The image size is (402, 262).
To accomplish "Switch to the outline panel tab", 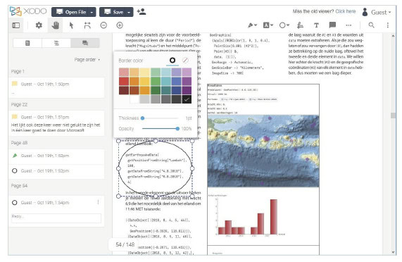I will pyautogui.click(x=56, y=43).
